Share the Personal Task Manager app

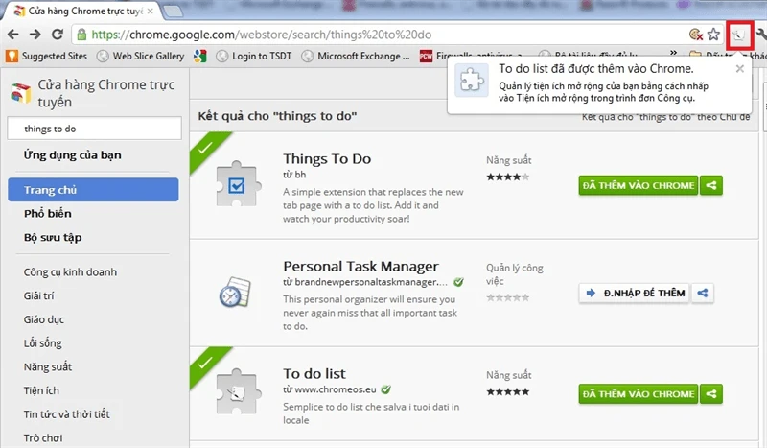pos(703,293)
